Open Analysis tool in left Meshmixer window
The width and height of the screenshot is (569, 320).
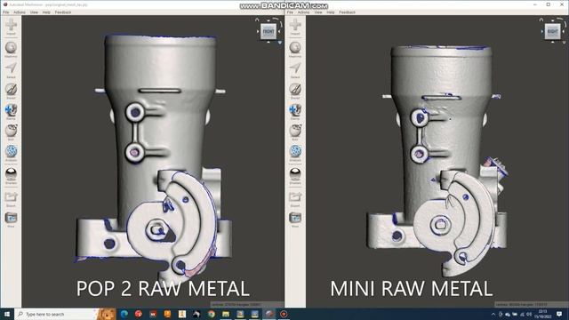[11, 153]
